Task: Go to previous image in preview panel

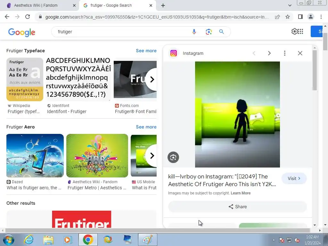Action: click(254, 53)
